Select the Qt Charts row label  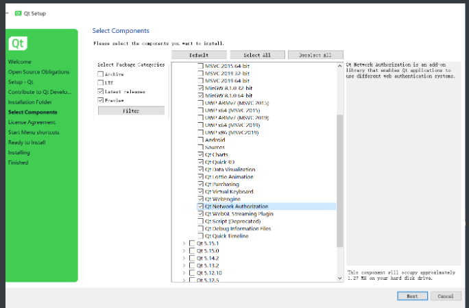[217, 155]
